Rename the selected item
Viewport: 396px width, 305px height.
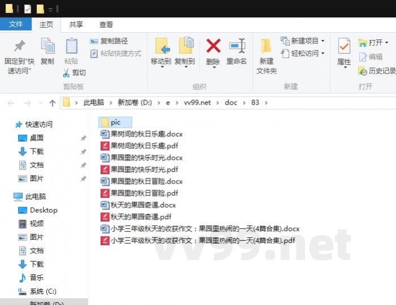[x=236, y=51]
